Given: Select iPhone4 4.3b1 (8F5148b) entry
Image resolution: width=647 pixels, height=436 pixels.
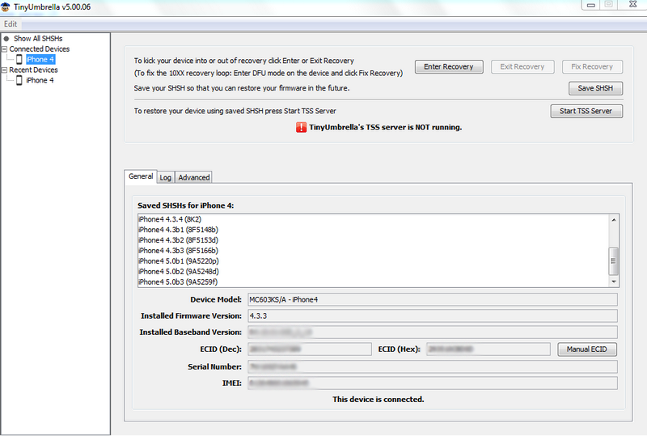Looking at the screenshot, I should coord(373,230).
